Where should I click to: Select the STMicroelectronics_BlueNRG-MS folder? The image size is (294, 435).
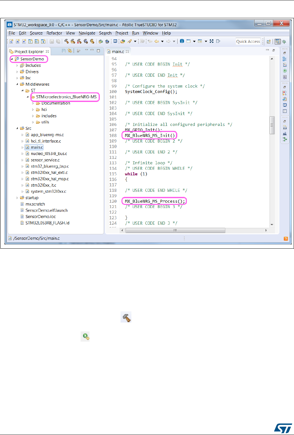pos(65,97)
